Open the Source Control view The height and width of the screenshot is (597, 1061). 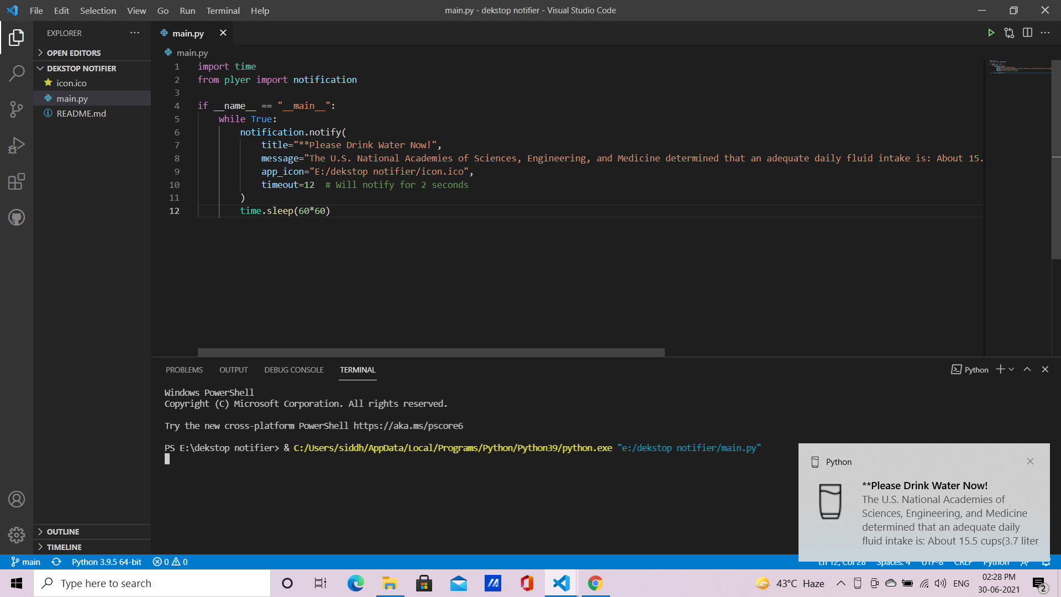click(17, 109)
